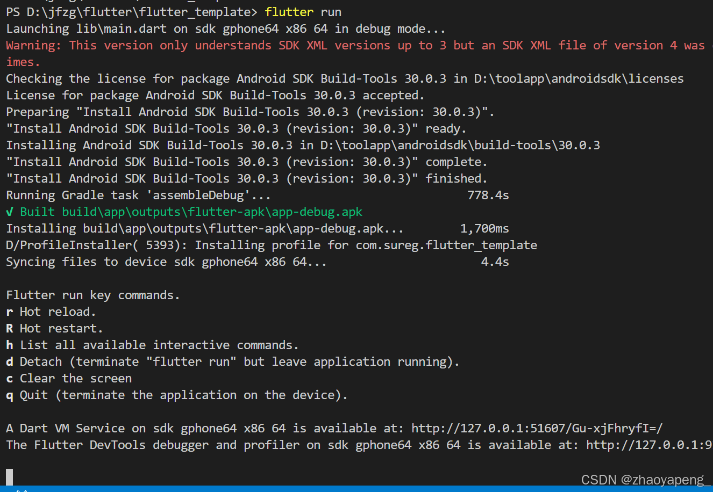Select the D/ProfileInstaller com.sureg.flutter_template line
713x492 pixels.
tap(272, 245)
